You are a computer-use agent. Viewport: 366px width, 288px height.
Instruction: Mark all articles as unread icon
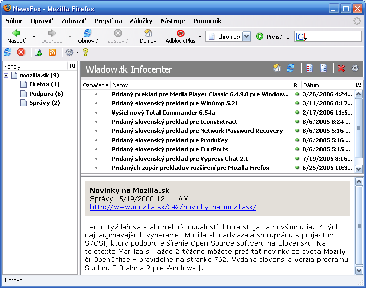pos(323,68)
